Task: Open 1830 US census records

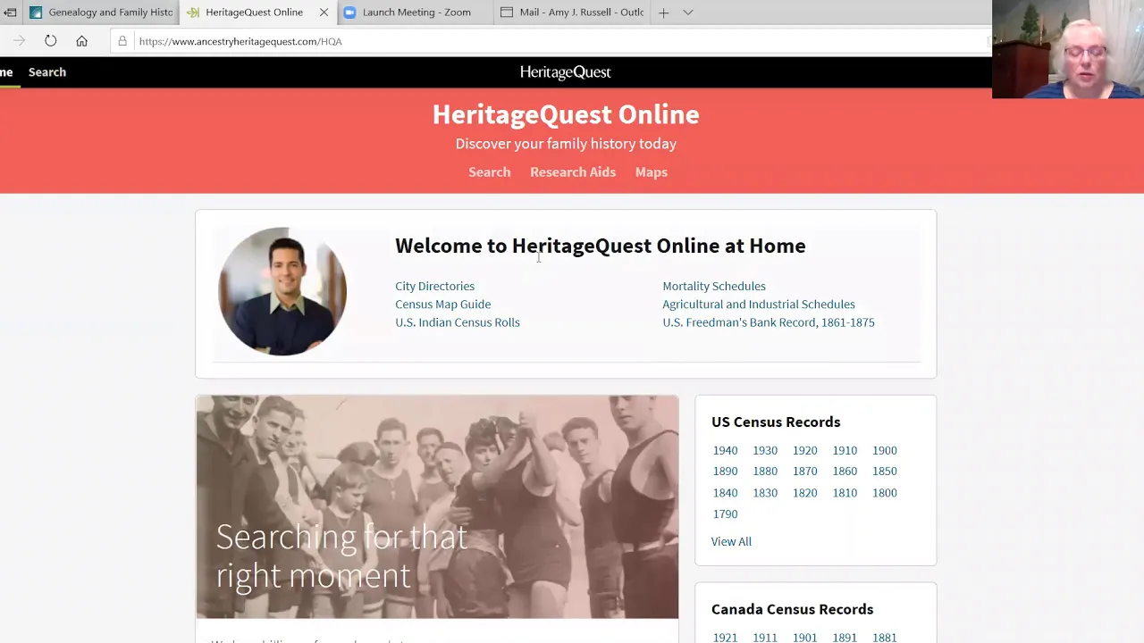Action: 765,493
